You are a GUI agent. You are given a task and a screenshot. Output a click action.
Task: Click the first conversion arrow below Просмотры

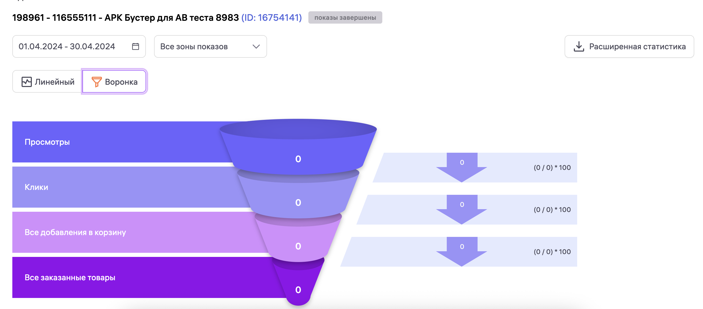(461, 167)
